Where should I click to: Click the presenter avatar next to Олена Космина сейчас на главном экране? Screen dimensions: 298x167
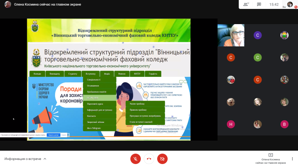[8, 4]
